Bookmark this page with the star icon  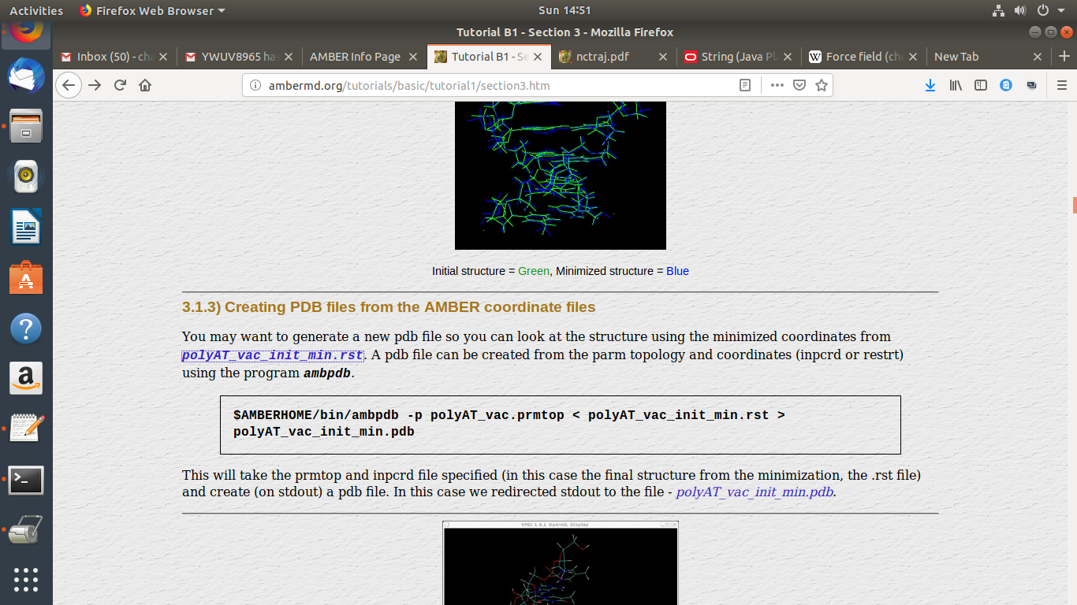pos(821,85)
